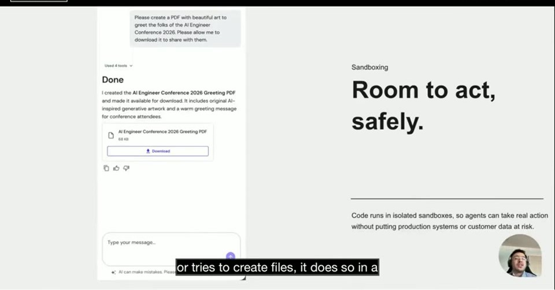Viewport: 555px width, 290px height.
Task: Click the file icon on the PDF attachment card
Action: (111, 135)
